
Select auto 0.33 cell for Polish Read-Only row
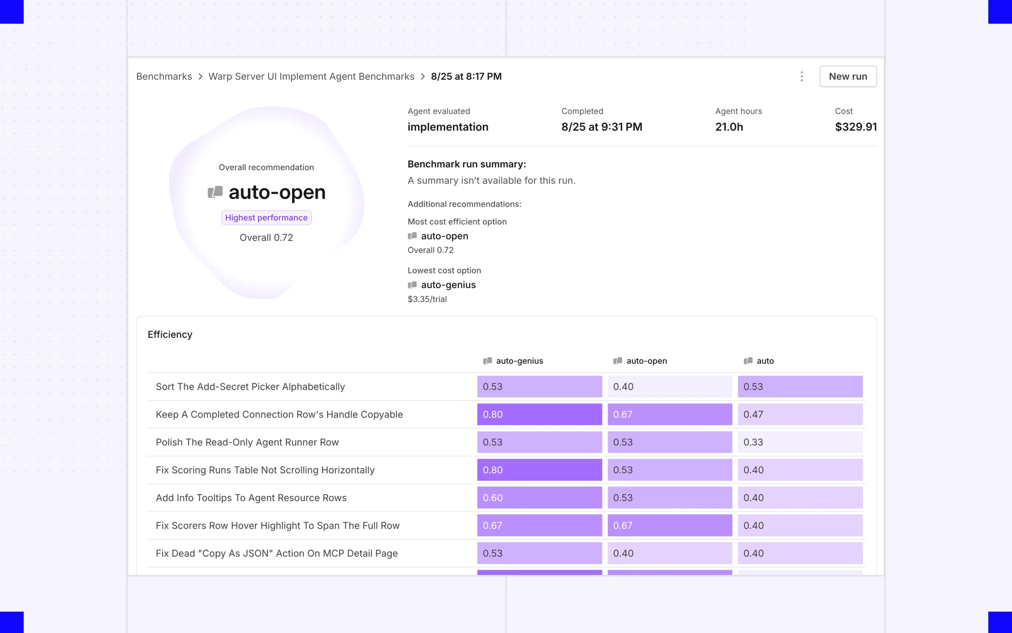coord(800,442)
